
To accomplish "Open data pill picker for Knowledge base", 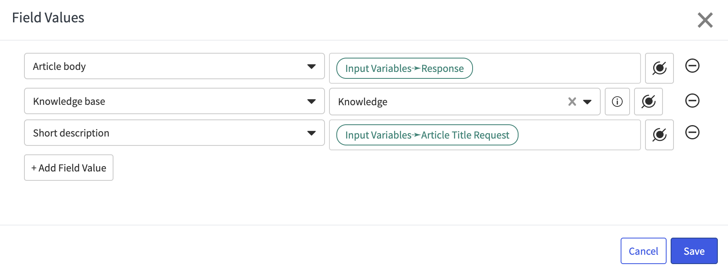I will point(648,102).
